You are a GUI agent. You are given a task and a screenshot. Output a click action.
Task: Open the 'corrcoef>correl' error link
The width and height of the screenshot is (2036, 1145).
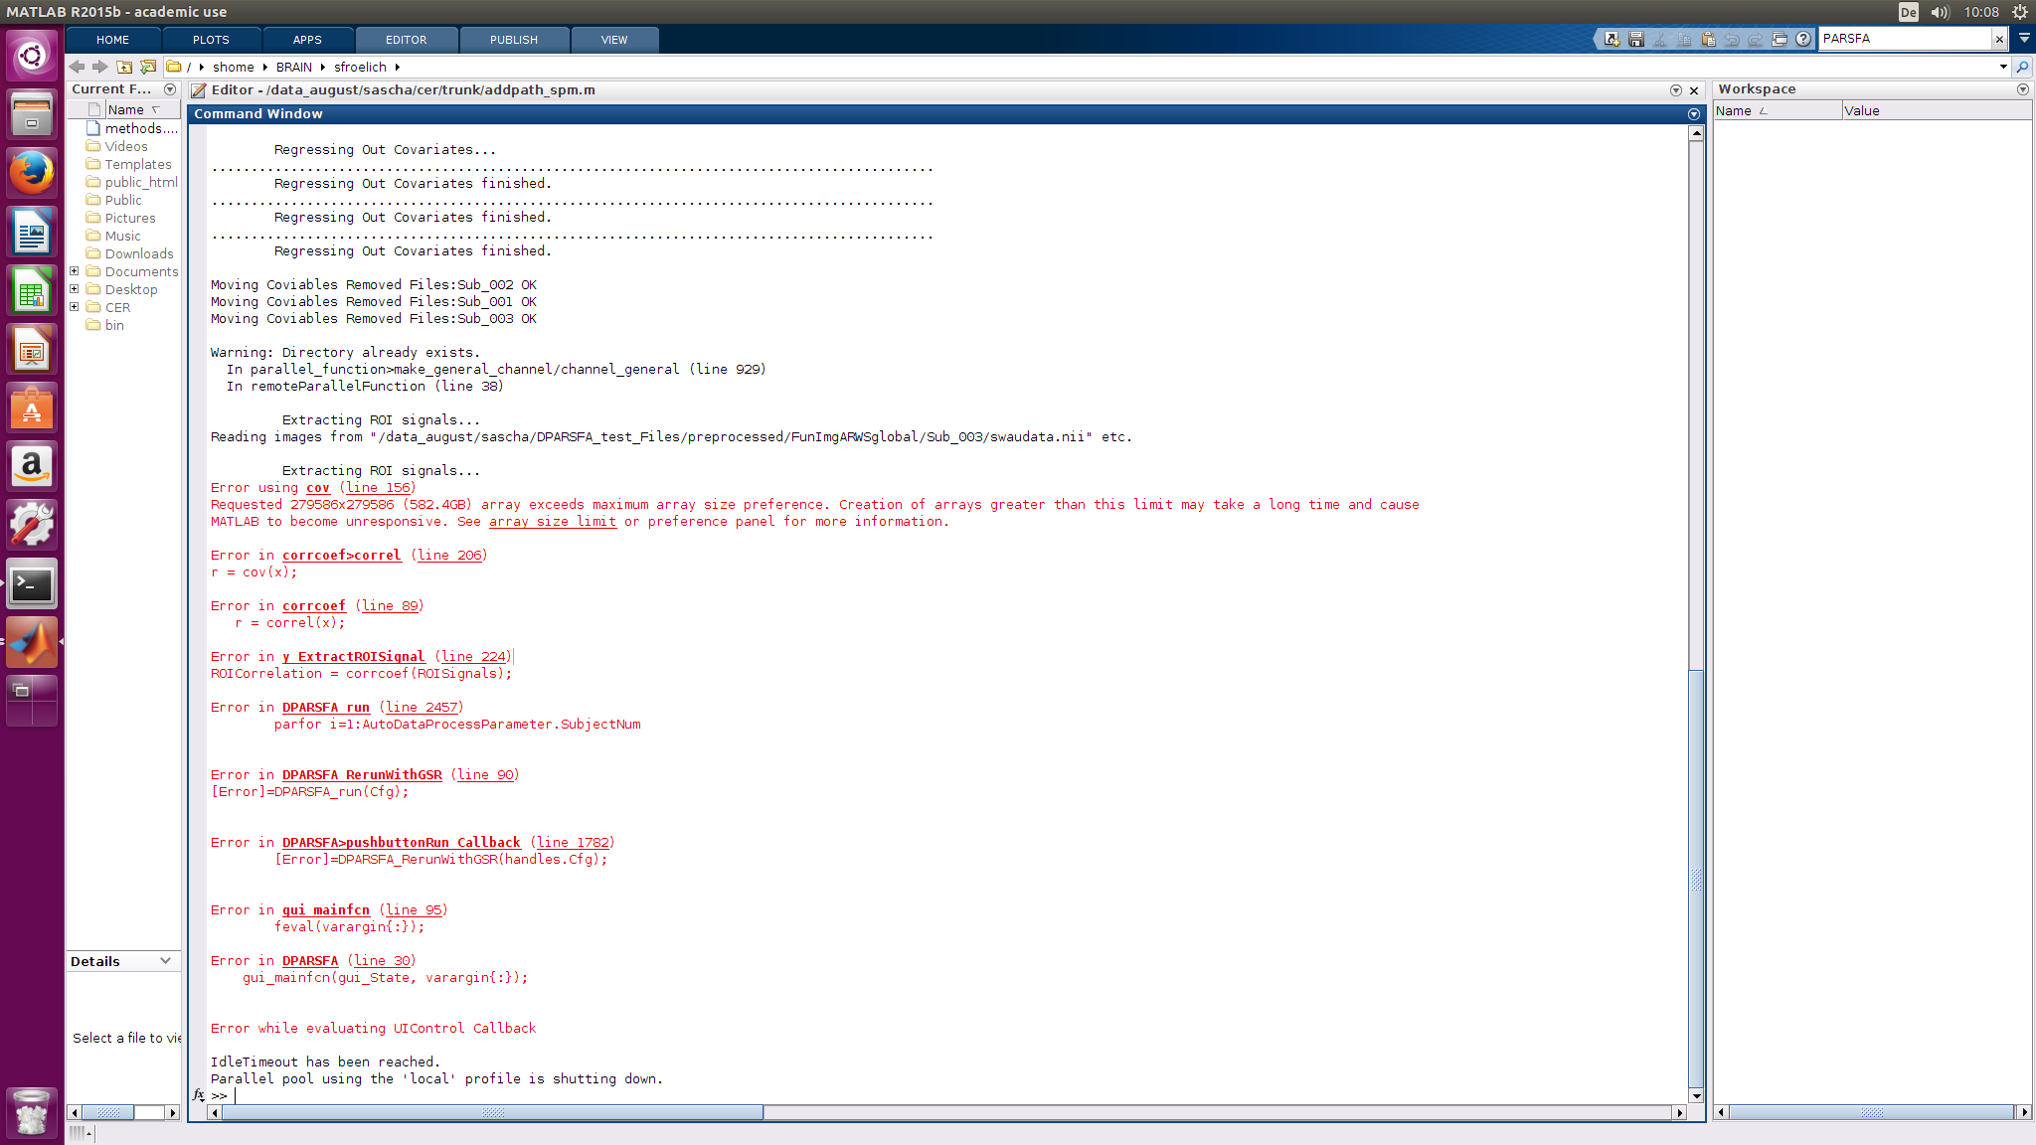coord(342,556)
